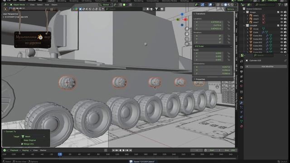Toggle camera view icon in viewport
The width and height of the screenshot is (290, 163).
pyautogui.click(x=187, y=39)
